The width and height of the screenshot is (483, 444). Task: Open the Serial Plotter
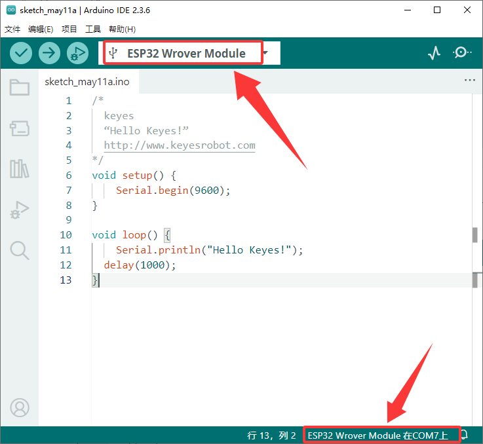[x=435, y=53]
